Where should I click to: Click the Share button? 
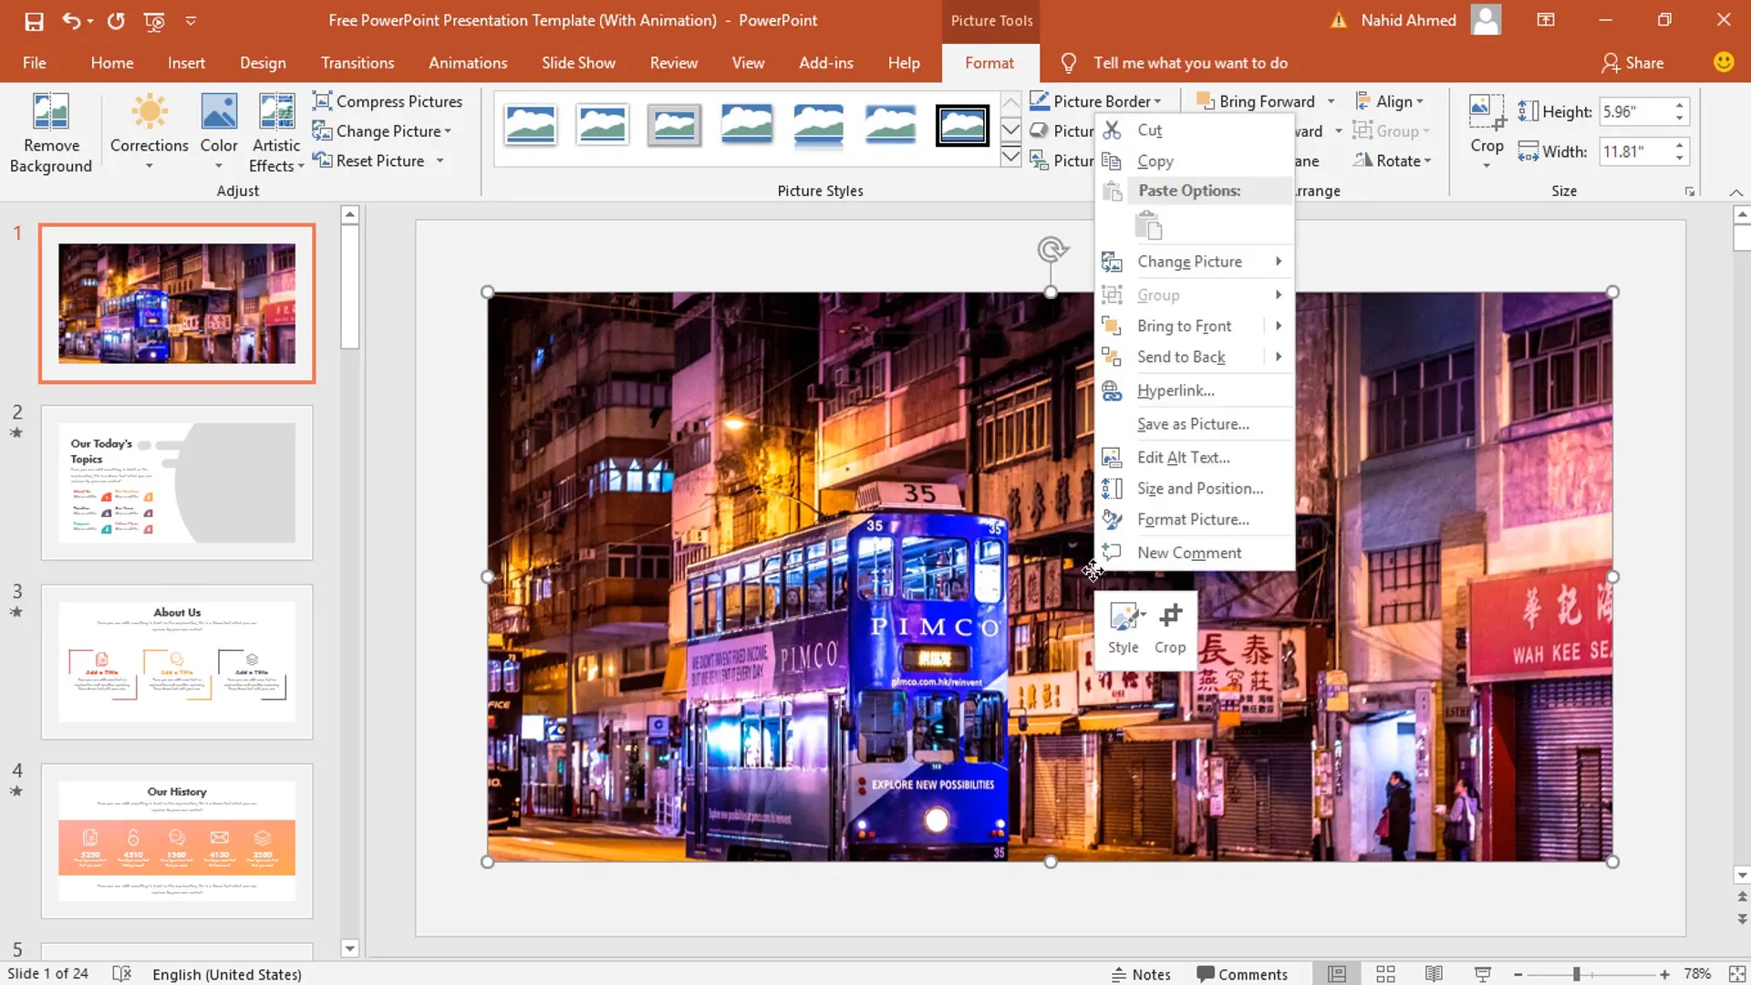coord(1633,63)
